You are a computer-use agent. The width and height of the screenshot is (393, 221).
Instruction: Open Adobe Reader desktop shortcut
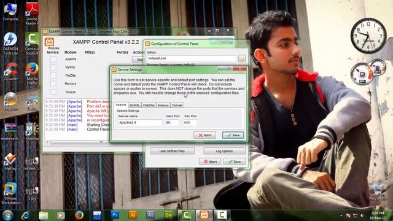click(32, 14)
